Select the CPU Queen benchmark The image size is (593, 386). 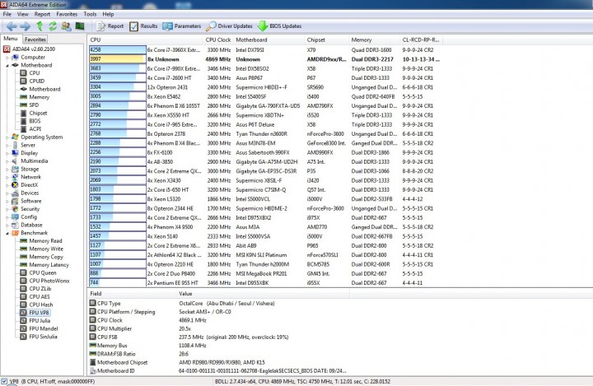pyautogui.click(x=38, y=272)
